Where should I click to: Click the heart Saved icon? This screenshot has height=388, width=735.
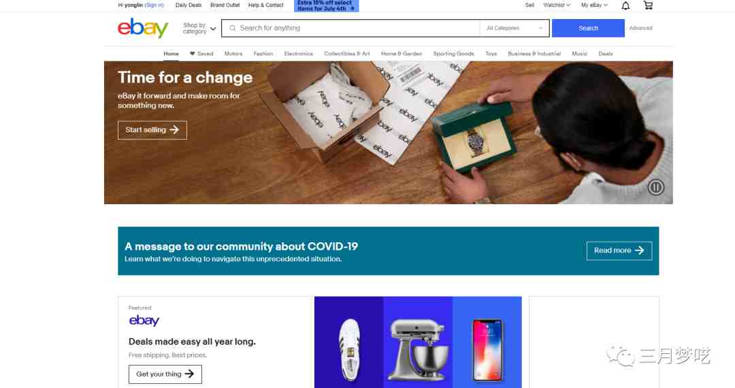(x=192, y=53)
